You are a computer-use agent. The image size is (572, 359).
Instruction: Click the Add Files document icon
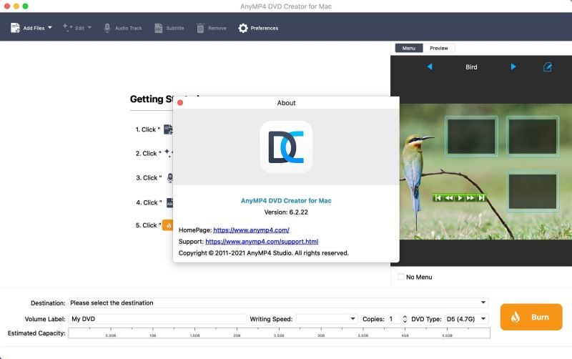click(15, 28)
